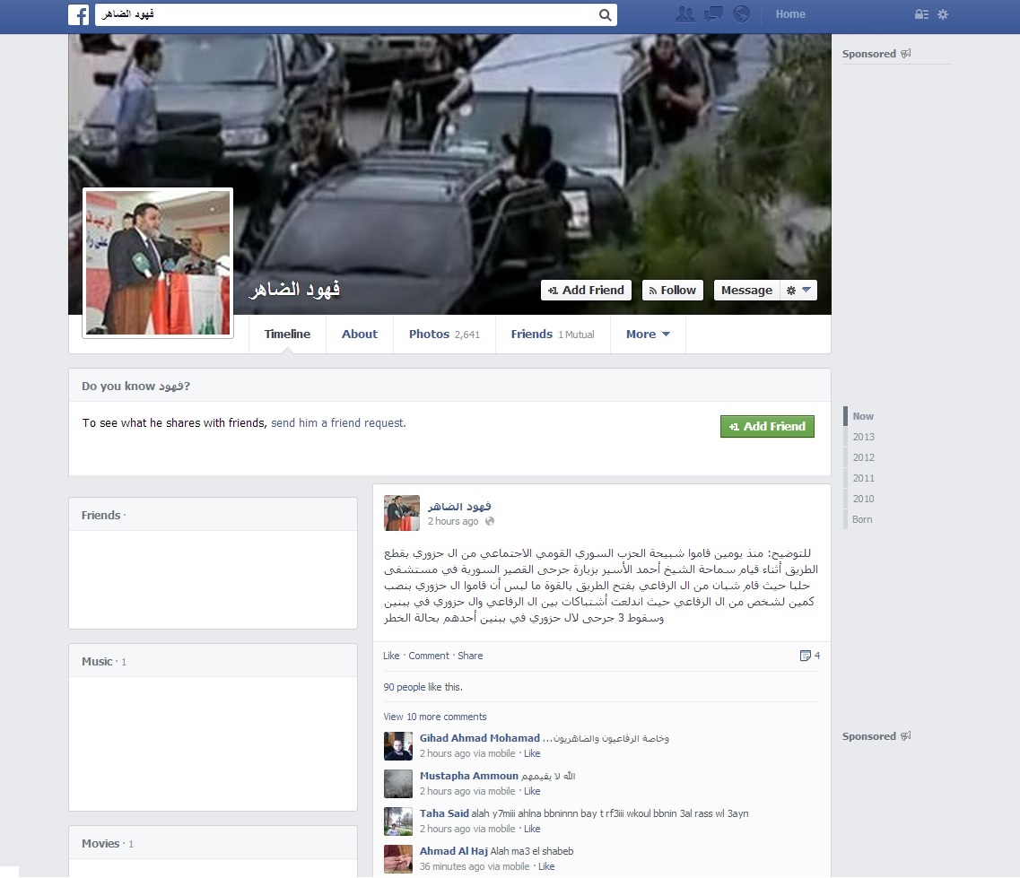Open the notifications globe icon
The image size is (1020, 878).
tap(741, 14)
